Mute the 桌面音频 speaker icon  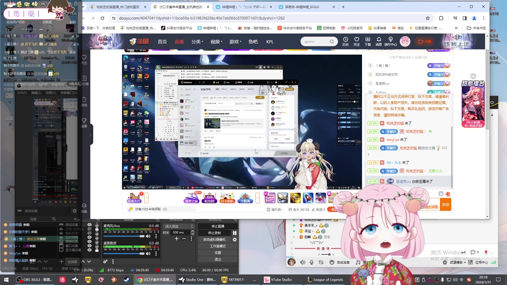[x=148, y=254]
